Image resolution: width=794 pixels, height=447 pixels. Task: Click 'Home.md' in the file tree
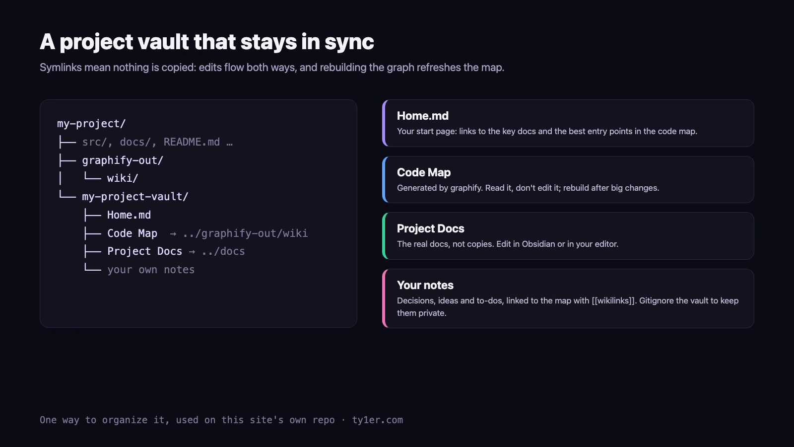pyautogui.click(x=129, y=215)
